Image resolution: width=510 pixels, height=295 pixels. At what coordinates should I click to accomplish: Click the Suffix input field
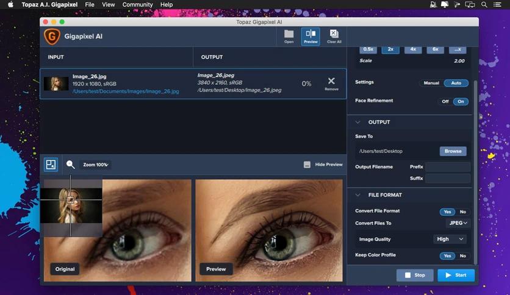(x=448, y=179)
